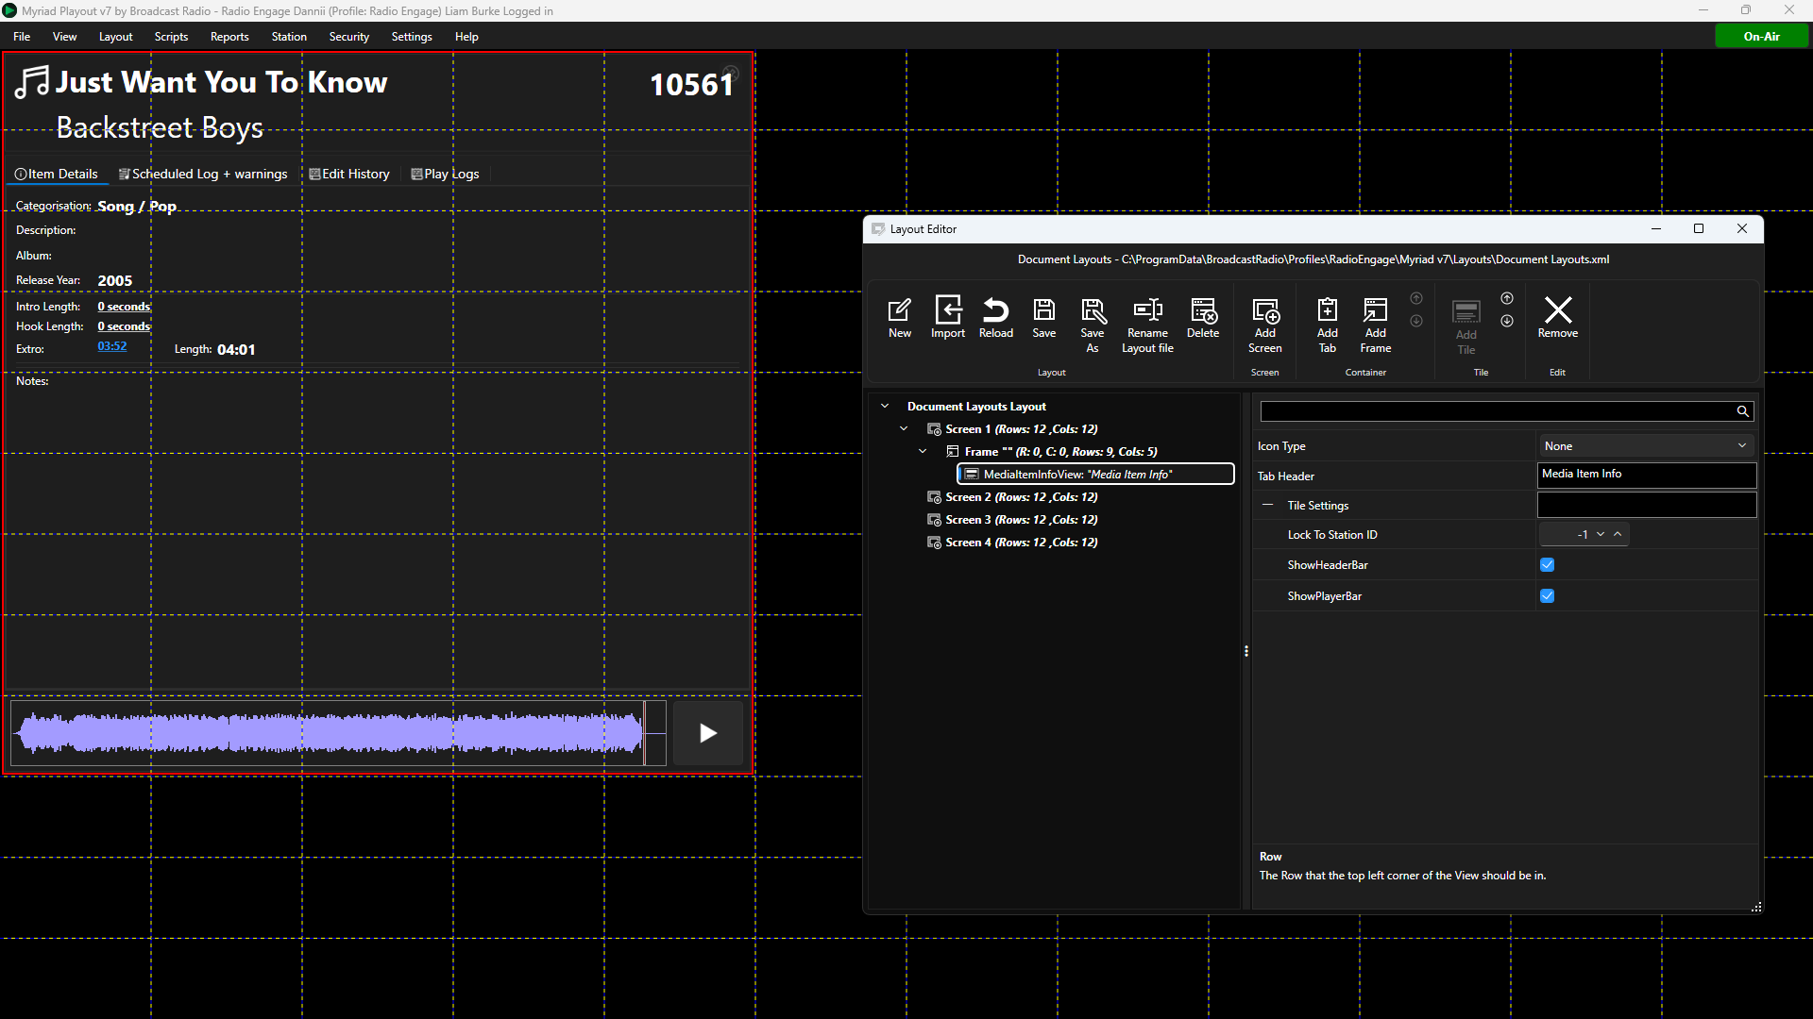Switch to the Edit History tab
The image size is (1813, 1019).
[349, 174]
